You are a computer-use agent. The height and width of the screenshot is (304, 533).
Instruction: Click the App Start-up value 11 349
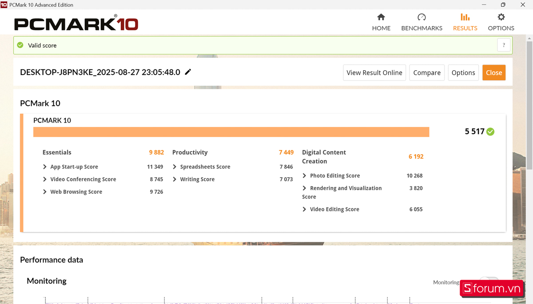click(155, 167)
